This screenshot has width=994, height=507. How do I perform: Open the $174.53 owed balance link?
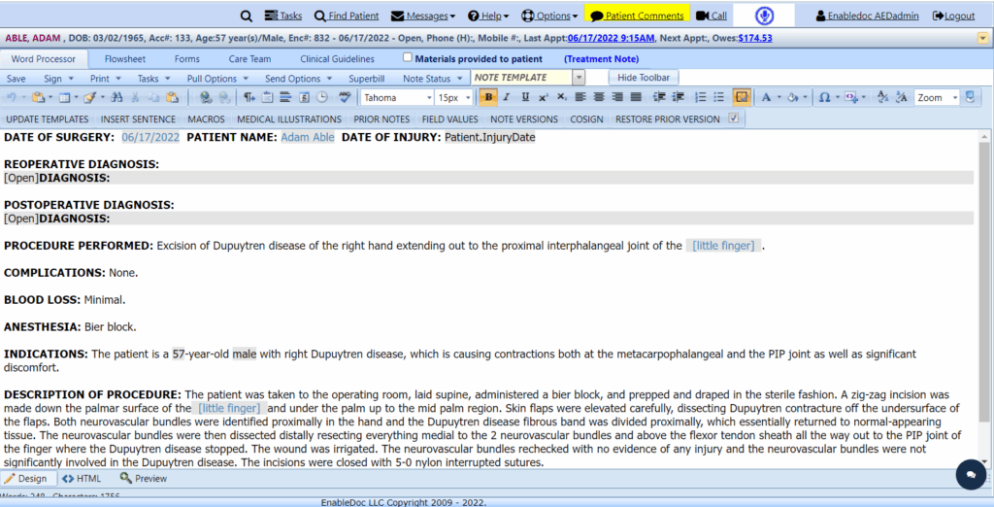pyautogui.click(x=755, y=38)
